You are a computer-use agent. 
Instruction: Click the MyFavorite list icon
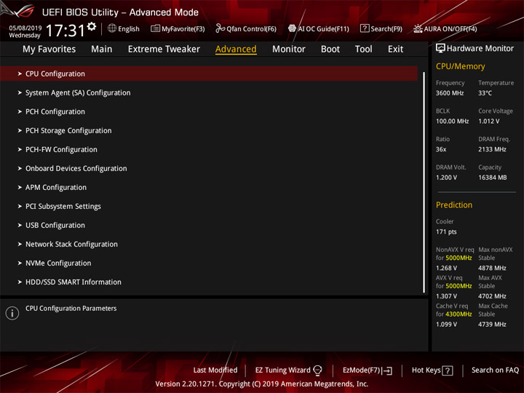(155, 28)
